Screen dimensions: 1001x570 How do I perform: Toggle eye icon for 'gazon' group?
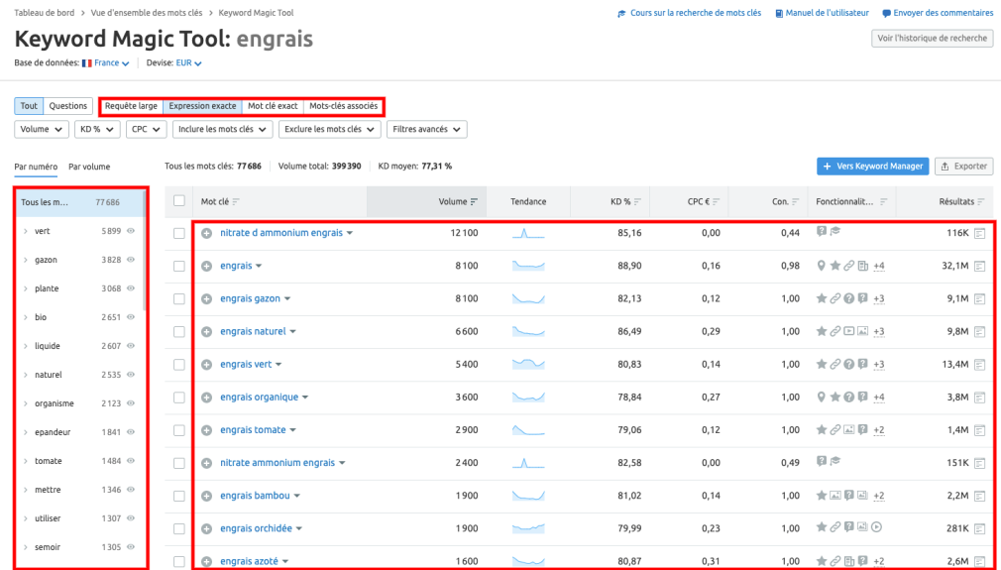click(131, 260)
